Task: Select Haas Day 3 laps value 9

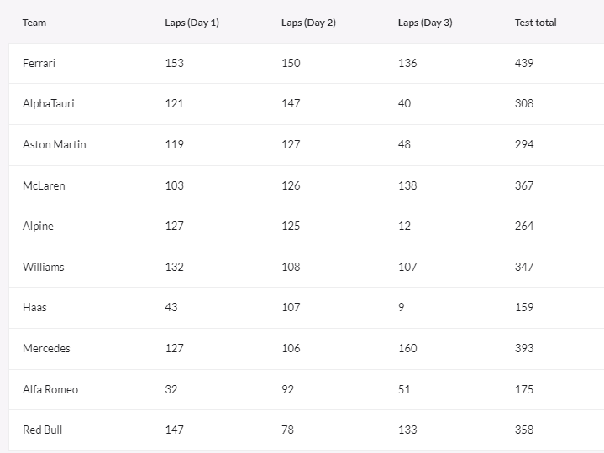Action: 401,307
